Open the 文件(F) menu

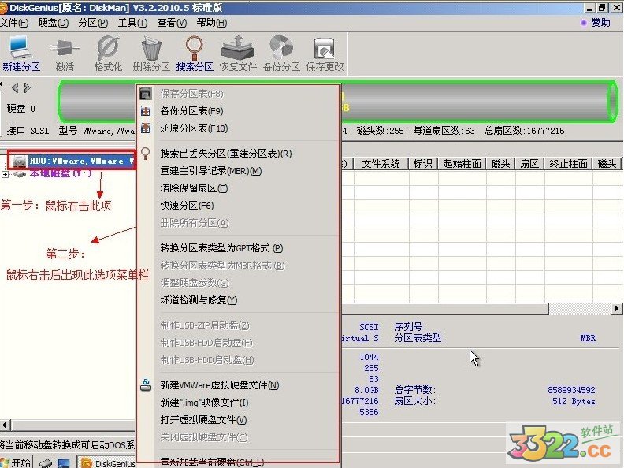(14, 23)
